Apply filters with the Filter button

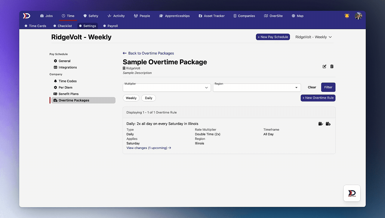point(328,87)
